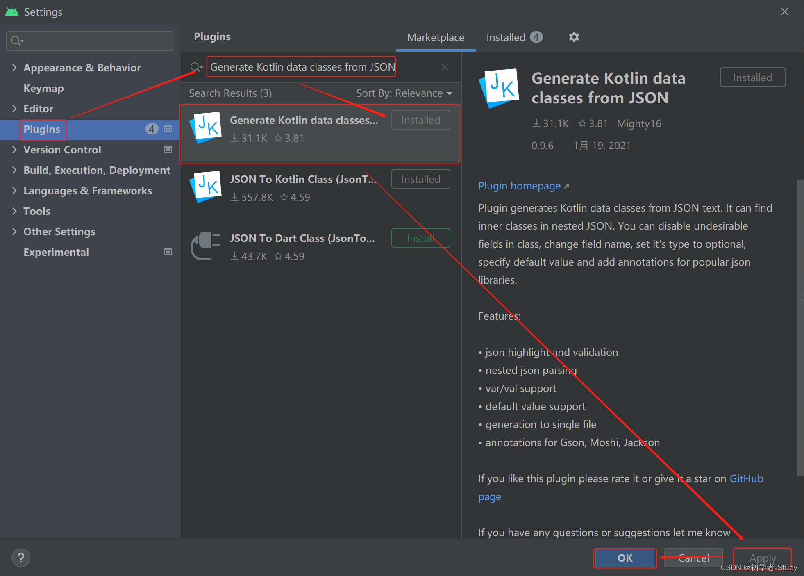The height and width of the screenshot is (576, 804).
Task: Clear the plugin search text
Action: 444,67
